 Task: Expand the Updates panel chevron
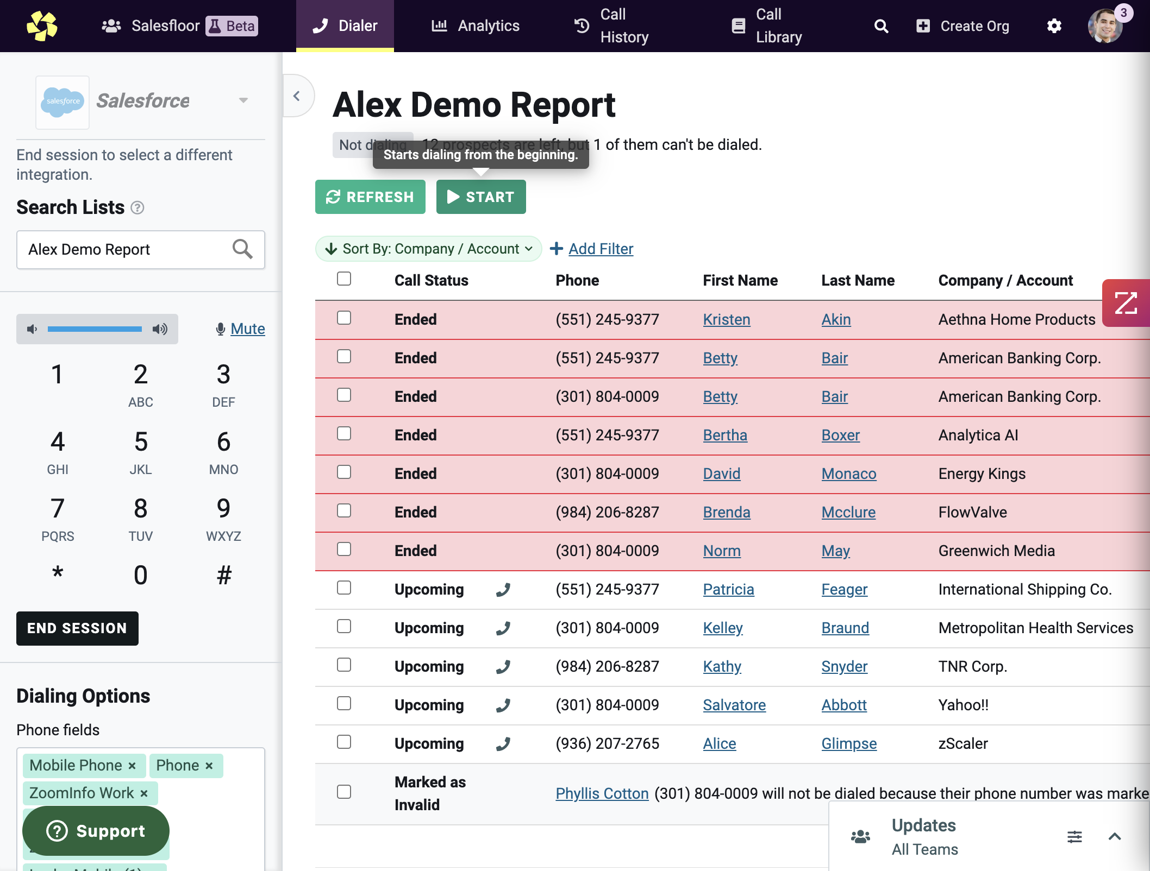coord(1115,837)
